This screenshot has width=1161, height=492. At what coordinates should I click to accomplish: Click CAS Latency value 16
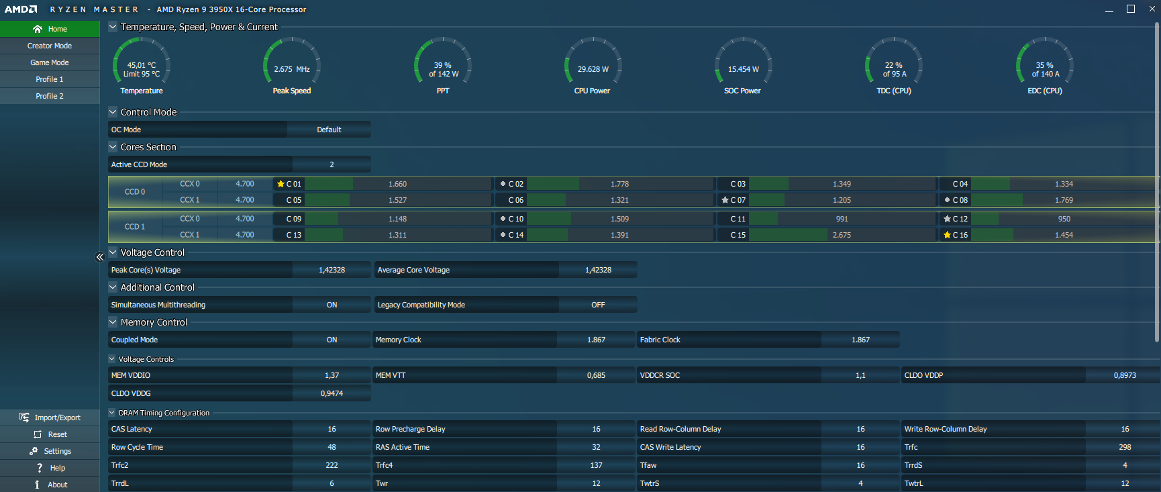332,429
